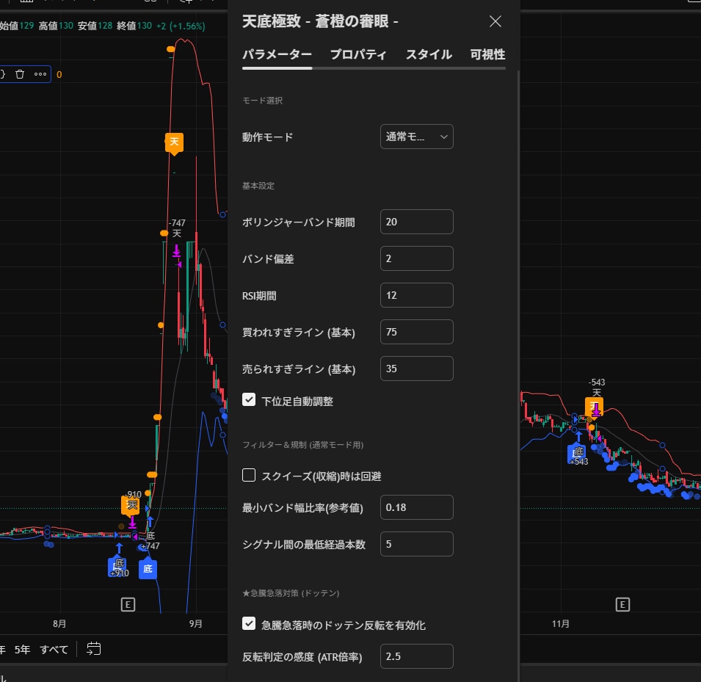
Task: Open the go-to-date calendar icon
Action: tap(93, 648)
